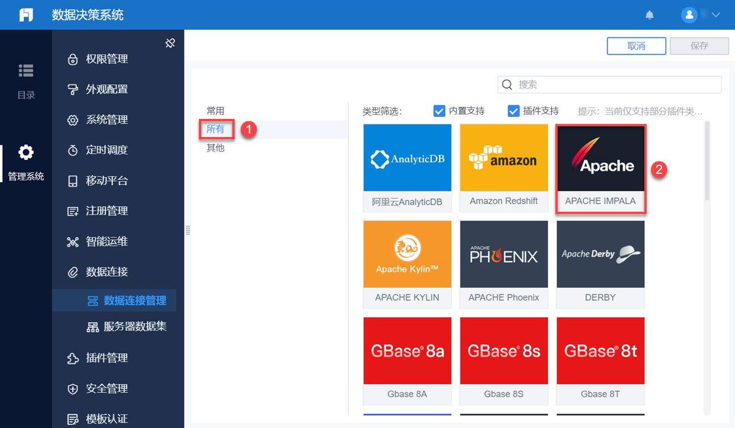Switch to the 所有 category

click(215, 129)
